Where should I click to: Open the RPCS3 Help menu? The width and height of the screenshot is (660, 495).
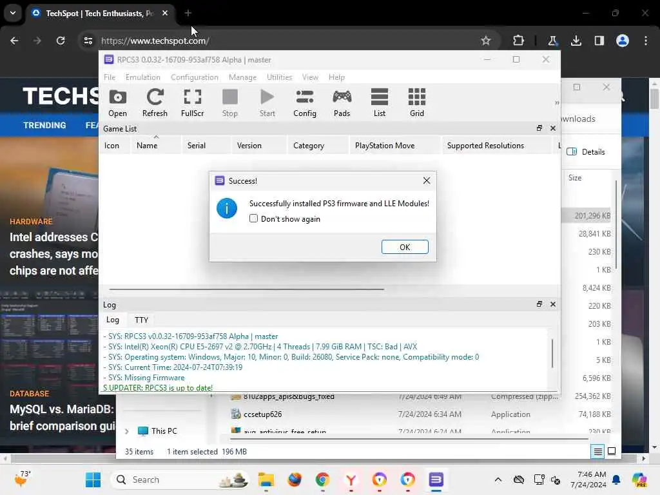click(336, 77)
